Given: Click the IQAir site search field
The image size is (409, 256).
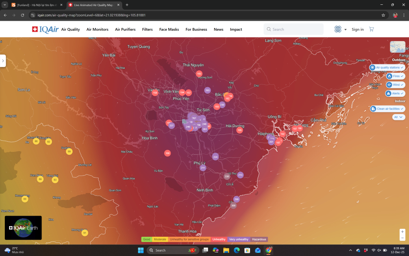Looking at the screenshot, I should point(294,29).
